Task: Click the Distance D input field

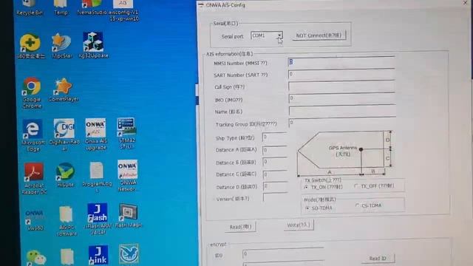Action: point(276,187)
